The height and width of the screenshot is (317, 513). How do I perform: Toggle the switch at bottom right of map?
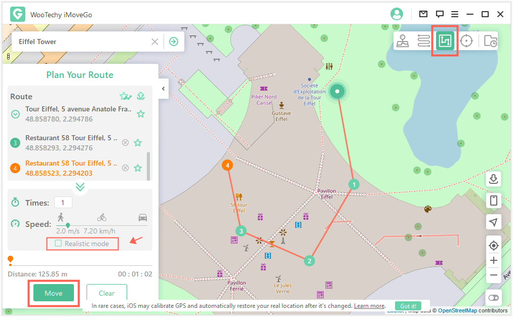click(493, 298)
